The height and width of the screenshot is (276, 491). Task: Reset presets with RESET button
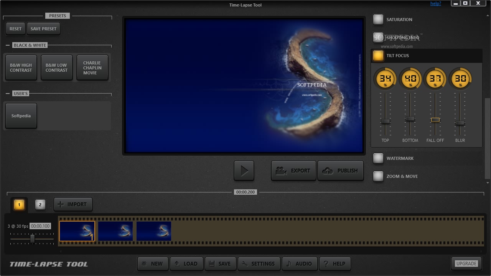(x=15, y=29)
